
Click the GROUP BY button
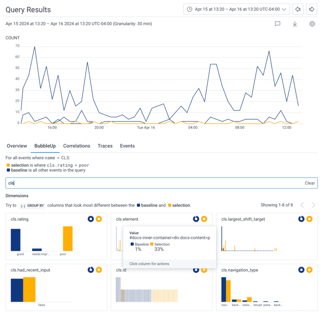tap(32, 206)
